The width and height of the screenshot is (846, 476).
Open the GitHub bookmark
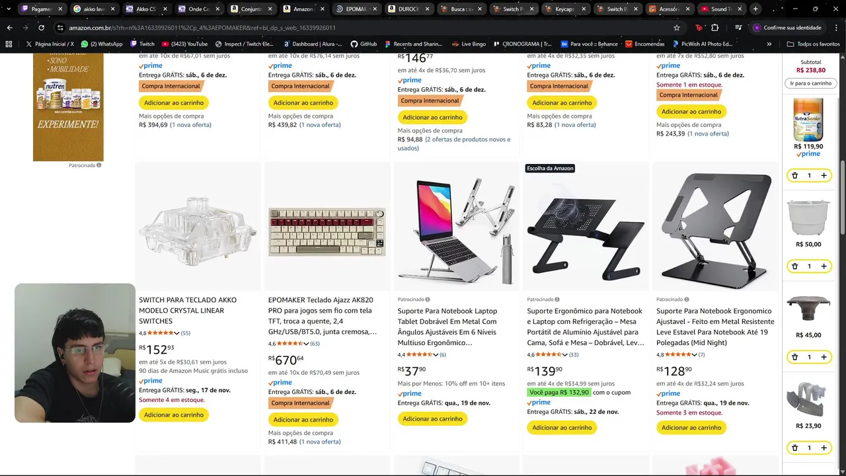click(x=364, y=44)
